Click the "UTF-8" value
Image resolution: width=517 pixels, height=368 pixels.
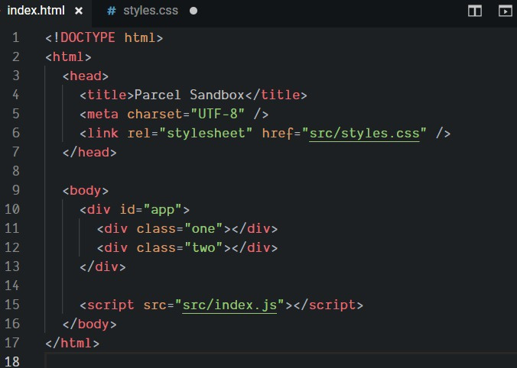[218, 115]
